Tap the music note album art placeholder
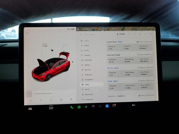Viewport: 179px width, 134px height. tap(29, 94)
